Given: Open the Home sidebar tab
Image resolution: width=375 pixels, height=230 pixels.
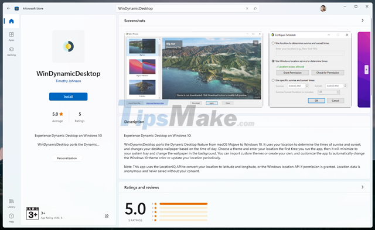Looking at the screenshot, I should [x=11, y=21].
